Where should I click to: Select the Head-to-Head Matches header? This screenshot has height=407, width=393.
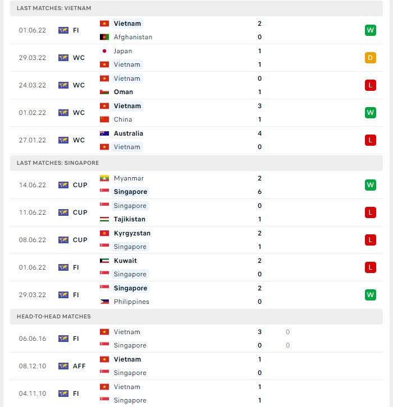click(x=196, y=317)
